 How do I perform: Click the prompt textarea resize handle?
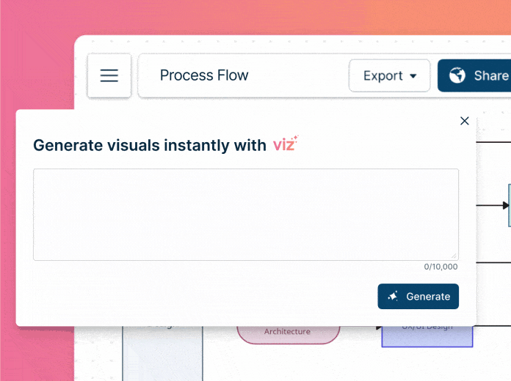(454, 256)
